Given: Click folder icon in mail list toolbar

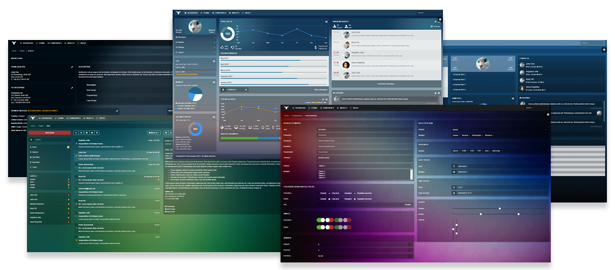Looking at the screenshot, I should tap(86, 133).
